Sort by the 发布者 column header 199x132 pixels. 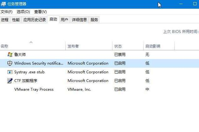73,46
